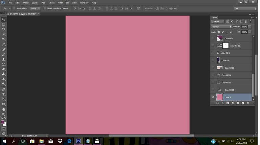The image size is (260, 145).
Task: Click the background color swatch
Action: pos(5,124)
